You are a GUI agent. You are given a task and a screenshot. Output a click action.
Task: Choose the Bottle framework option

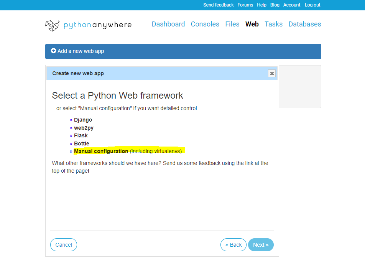point(81,143)
